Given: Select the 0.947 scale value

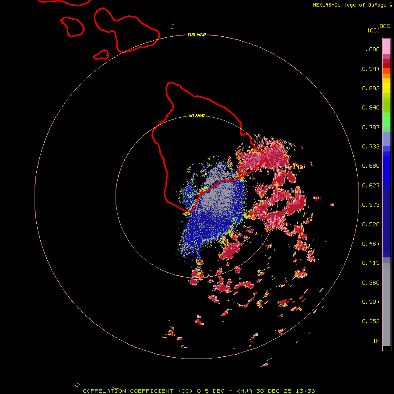Looking at the screenshot, I should [371, 69].
